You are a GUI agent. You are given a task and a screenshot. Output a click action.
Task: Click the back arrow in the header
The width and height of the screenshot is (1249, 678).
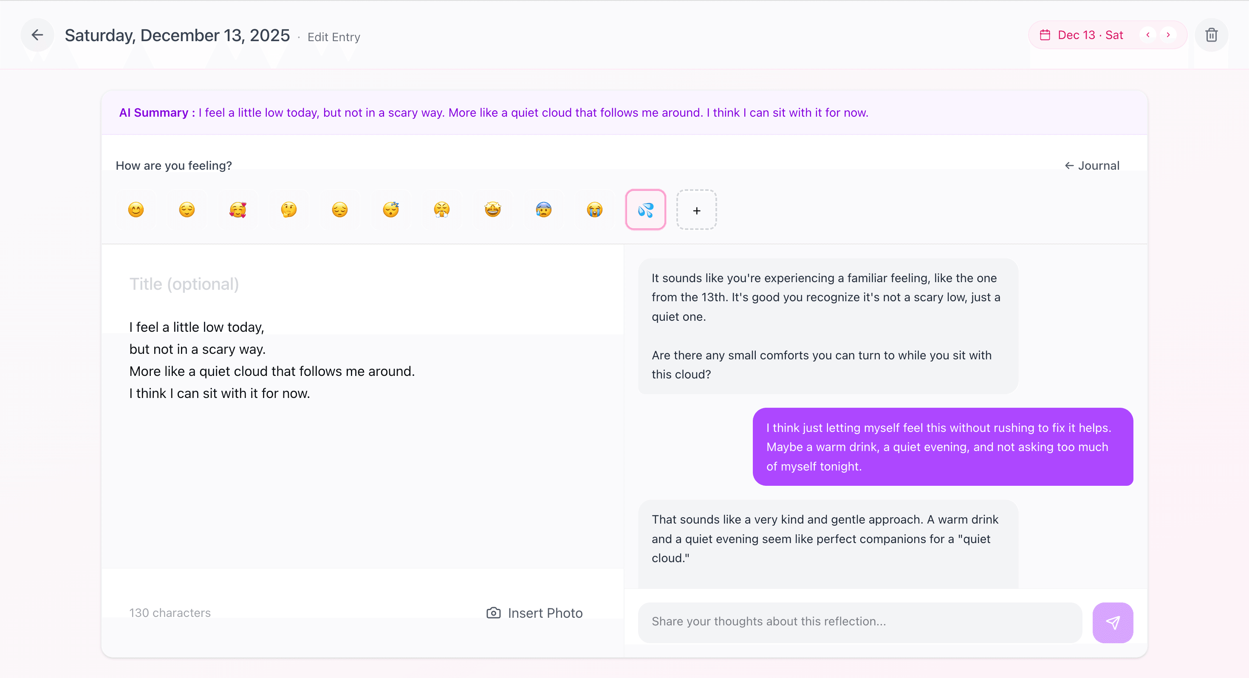(37, 34)
